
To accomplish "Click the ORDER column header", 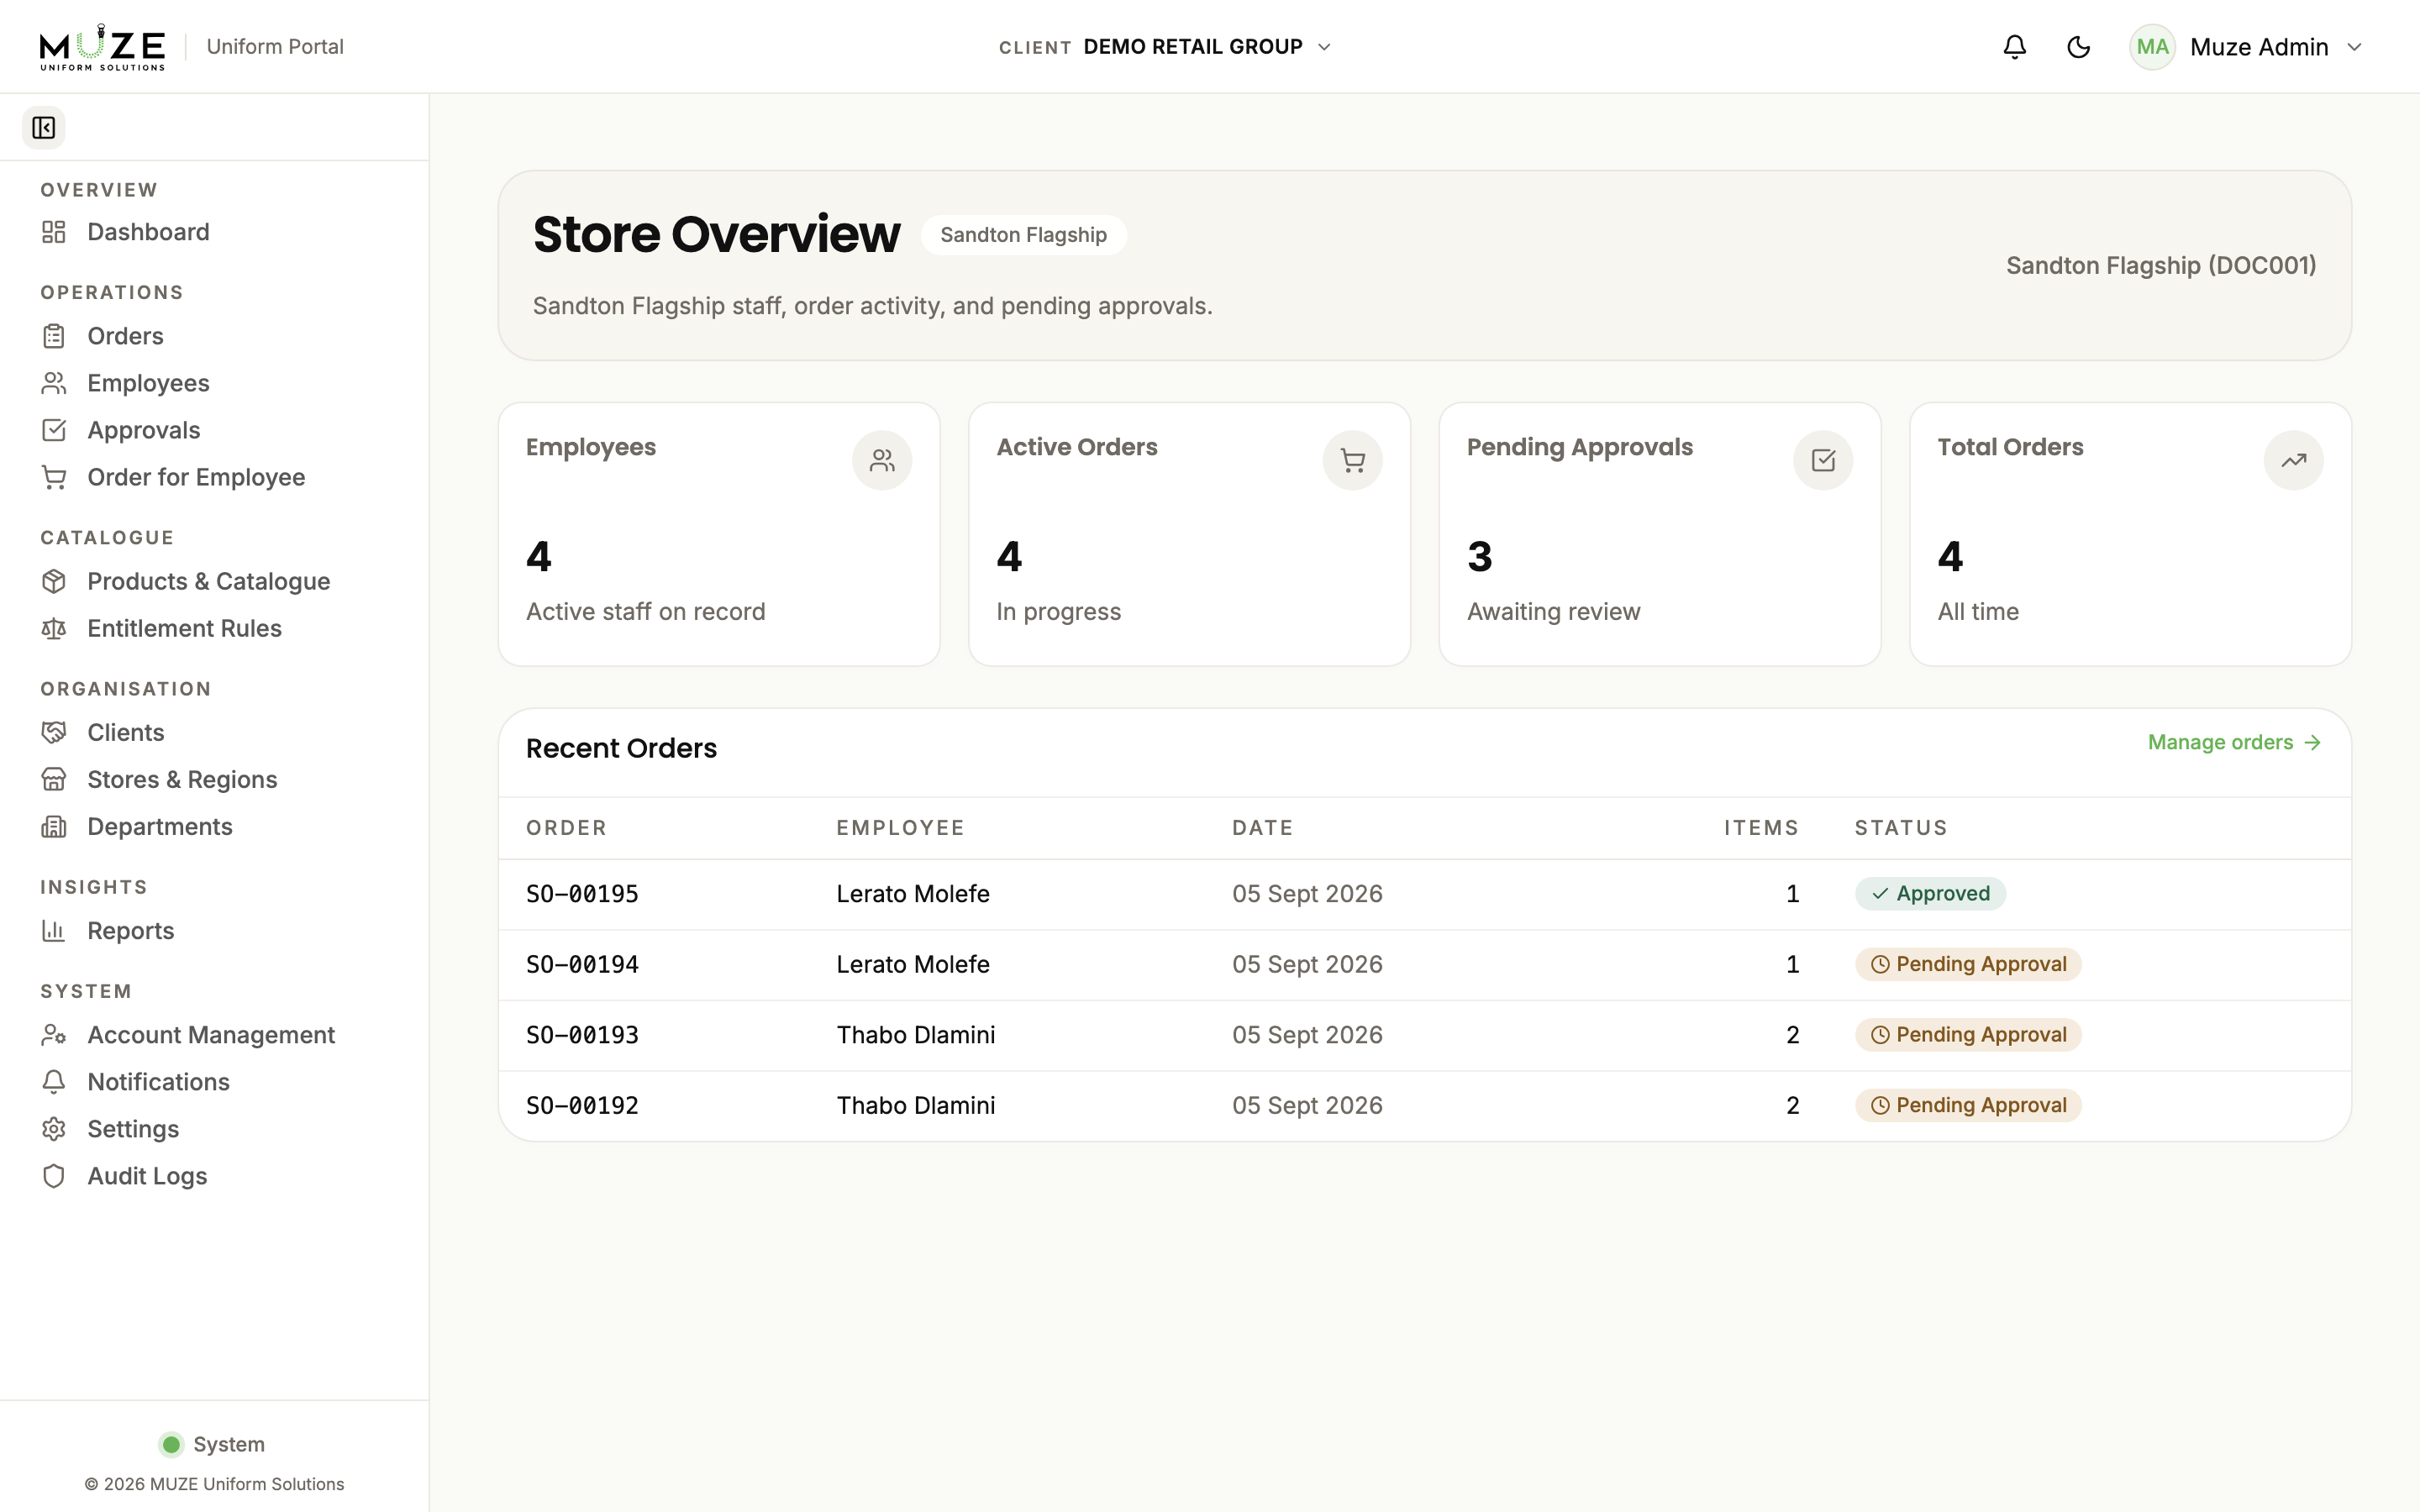I will coord(566,828).
